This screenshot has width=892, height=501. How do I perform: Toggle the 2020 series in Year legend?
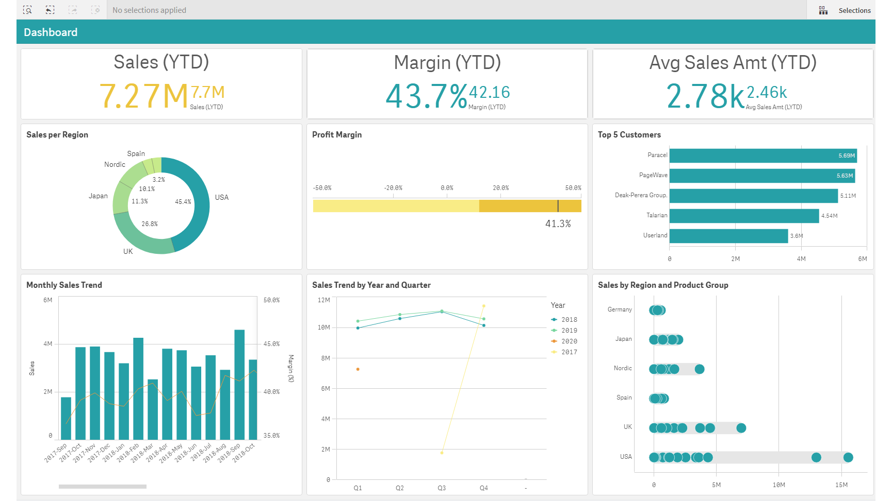pyautogui.click(x=567, y=341)
